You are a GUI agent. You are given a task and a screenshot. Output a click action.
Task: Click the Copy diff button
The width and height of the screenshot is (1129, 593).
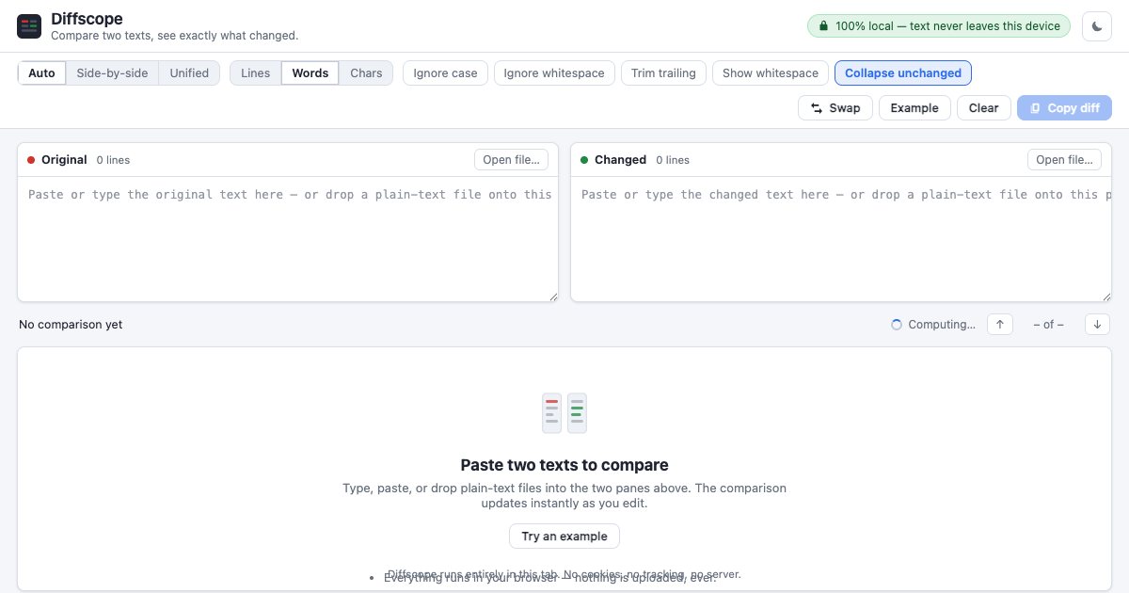tap(1064, 107)
